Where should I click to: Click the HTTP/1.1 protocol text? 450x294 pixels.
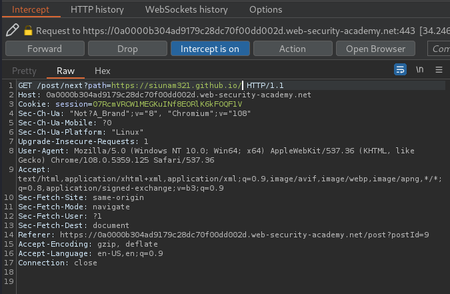pyautogui.click(x=265, y=85)
